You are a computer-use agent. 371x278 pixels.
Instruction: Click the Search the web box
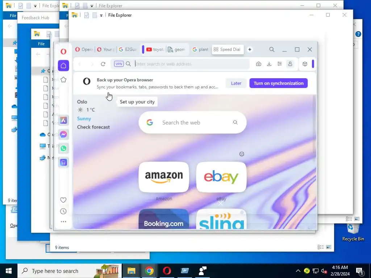tap(192, 122)
